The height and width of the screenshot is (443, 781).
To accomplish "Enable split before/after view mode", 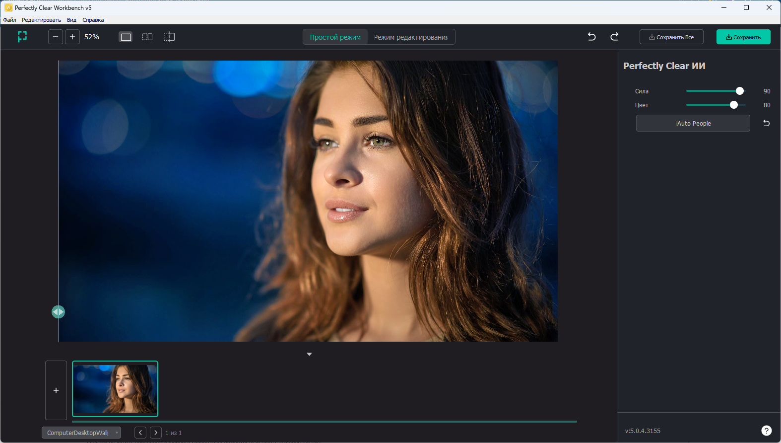I will 169,37.
